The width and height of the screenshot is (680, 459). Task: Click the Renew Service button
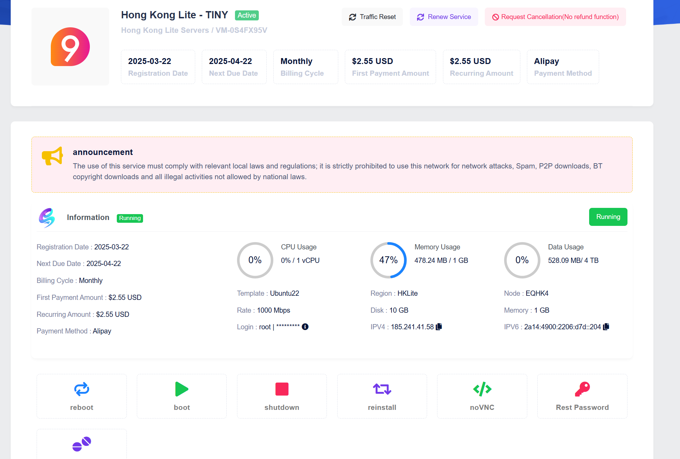[444, 17]
